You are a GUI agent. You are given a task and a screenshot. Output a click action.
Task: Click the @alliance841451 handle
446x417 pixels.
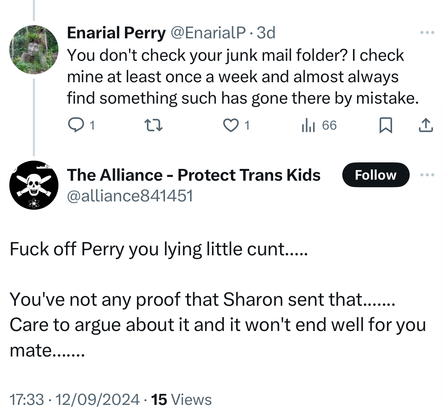[x=130, y=196]
